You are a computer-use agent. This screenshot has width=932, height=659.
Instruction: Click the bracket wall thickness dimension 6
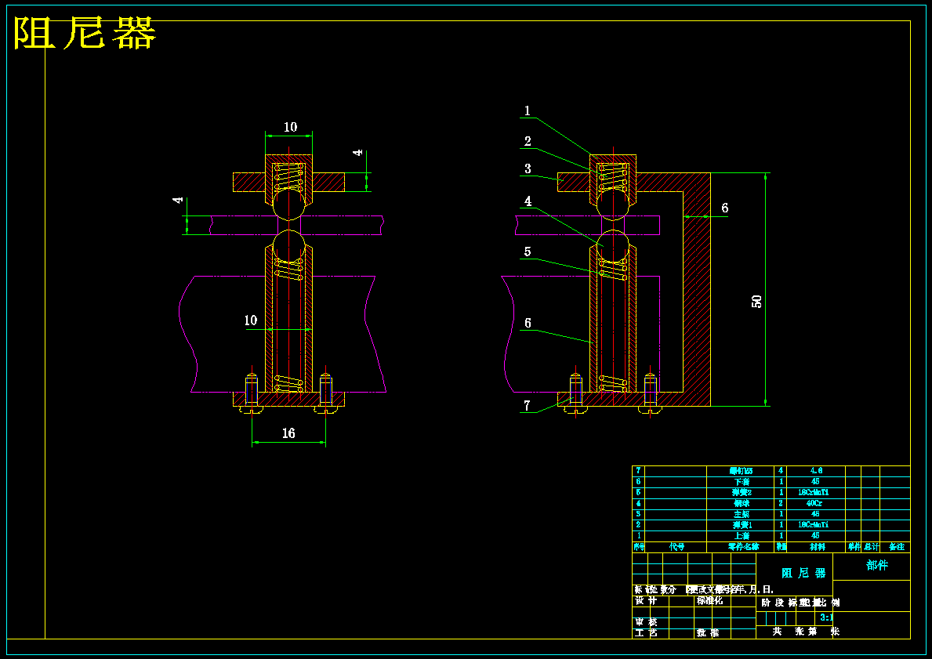coord(724,208)
